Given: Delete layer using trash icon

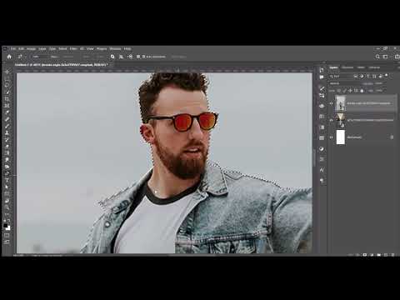Looking at the screenshot, I should click(x=392, y=254).
